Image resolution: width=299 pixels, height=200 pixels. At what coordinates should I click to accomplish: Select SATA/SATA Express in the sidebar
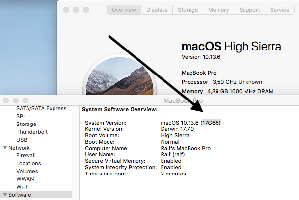(41, 108)
